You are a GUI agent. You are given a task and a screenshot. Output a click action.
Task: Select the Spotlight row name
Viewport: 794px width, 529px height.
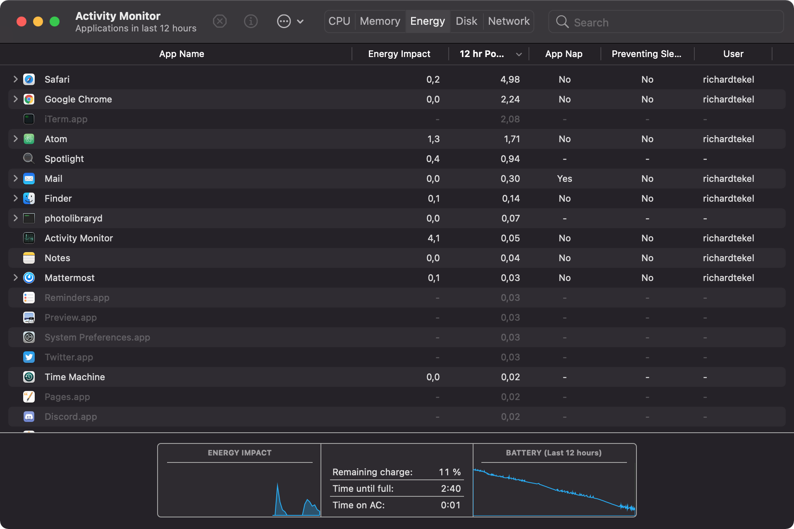(64, 159)
